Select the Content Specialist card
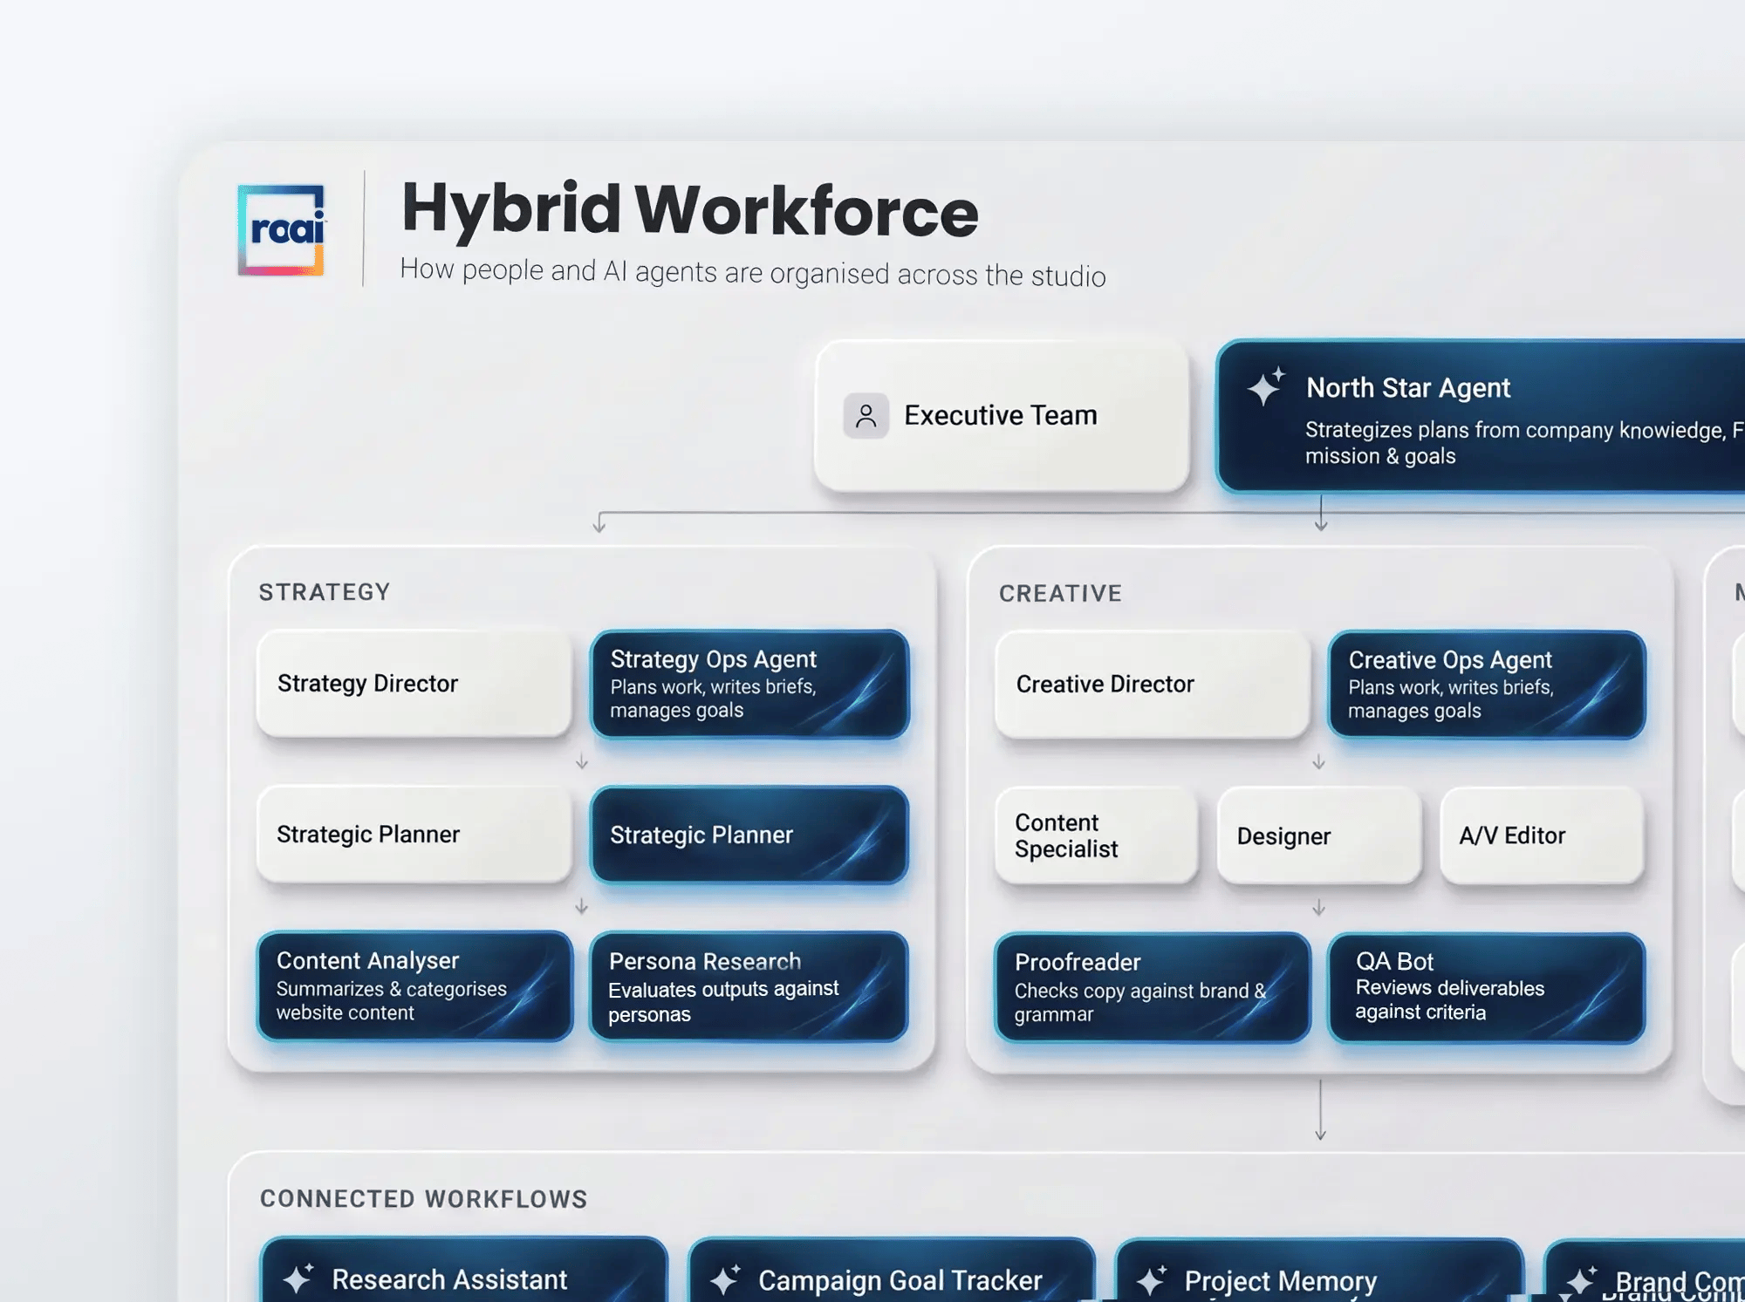 1097,835
